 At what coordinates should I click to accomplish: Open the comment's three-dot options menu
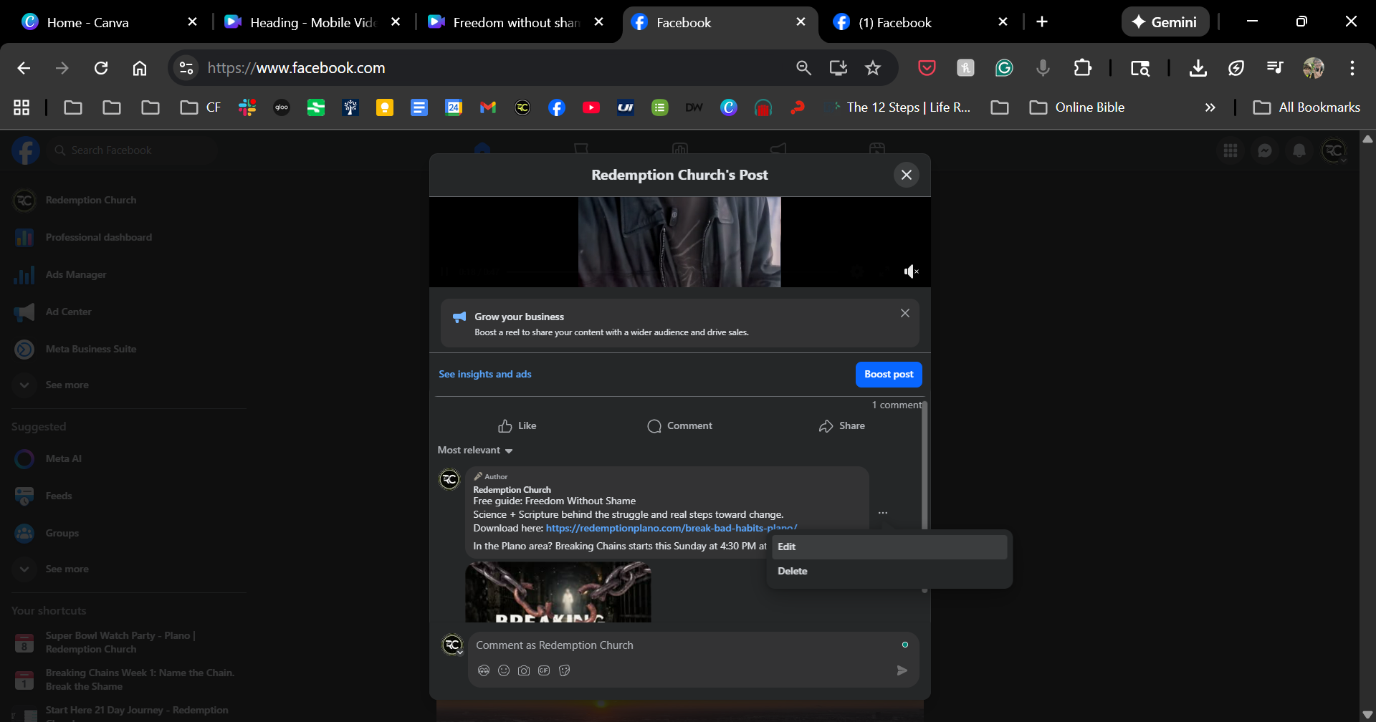click(x=883, y=513)
